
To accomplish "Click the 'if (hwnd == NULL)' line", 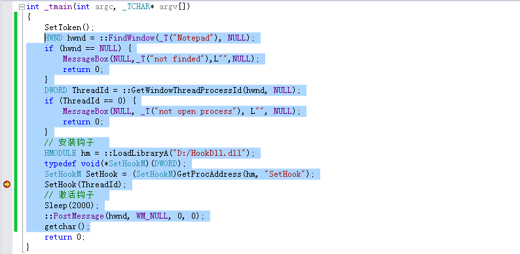I will 88,48.
